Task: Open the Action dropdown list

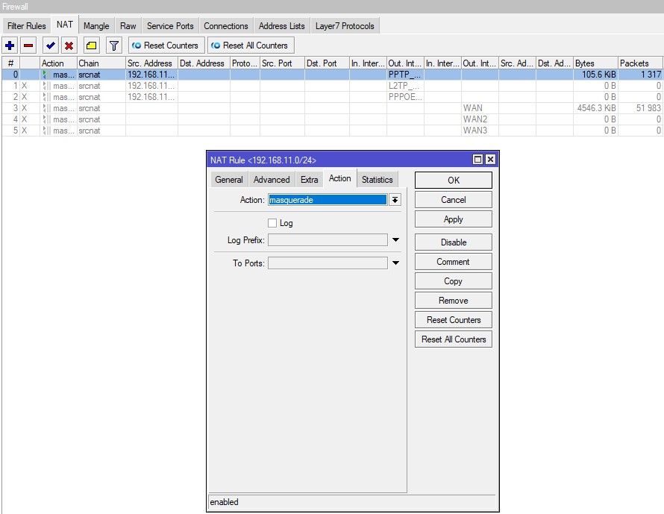Action: [x=395, y=200]
